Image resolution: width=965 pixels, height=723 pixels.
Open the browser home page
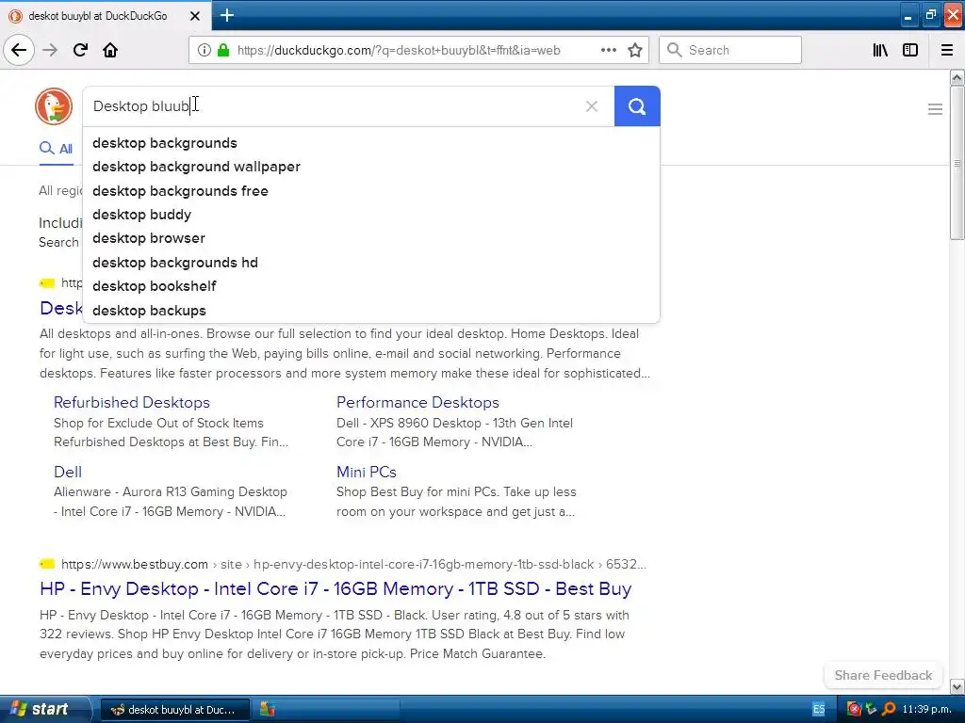click(110, 50)
